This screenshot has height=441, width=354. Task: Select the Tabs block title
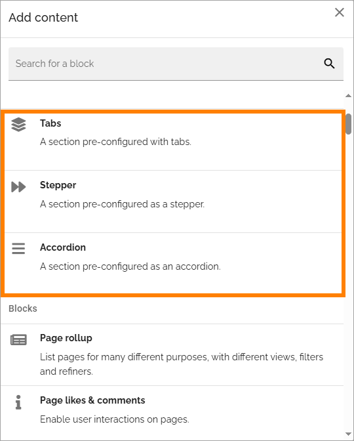pos(50,123)
